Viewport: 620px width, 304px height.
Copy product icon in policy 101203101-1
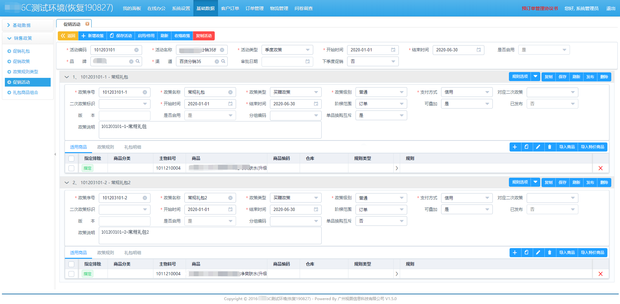[526, 147]
